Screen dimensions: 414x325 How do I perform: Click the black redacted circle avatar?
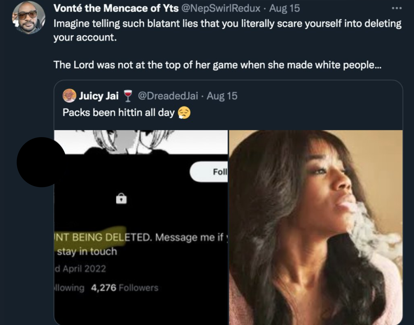pos(41,162)
